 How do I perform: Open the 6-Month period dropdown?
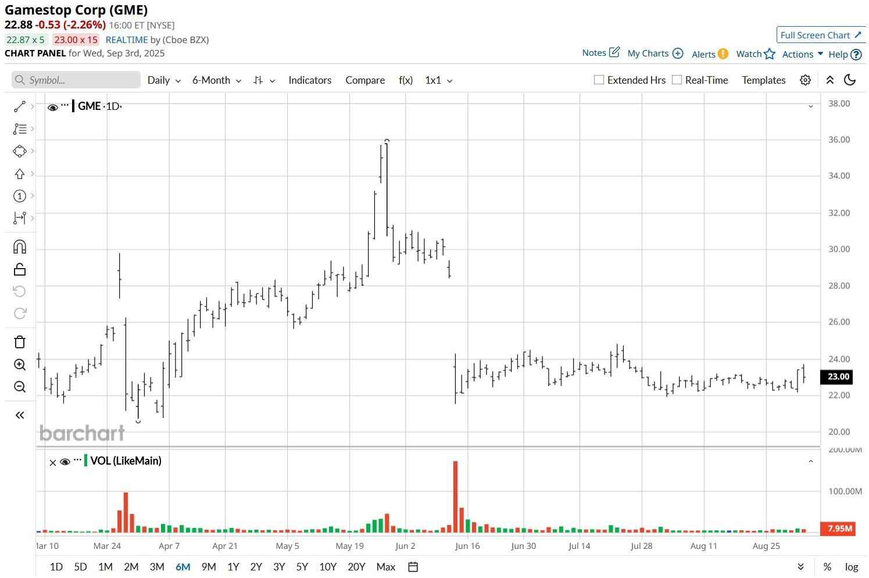click(217, 80)
